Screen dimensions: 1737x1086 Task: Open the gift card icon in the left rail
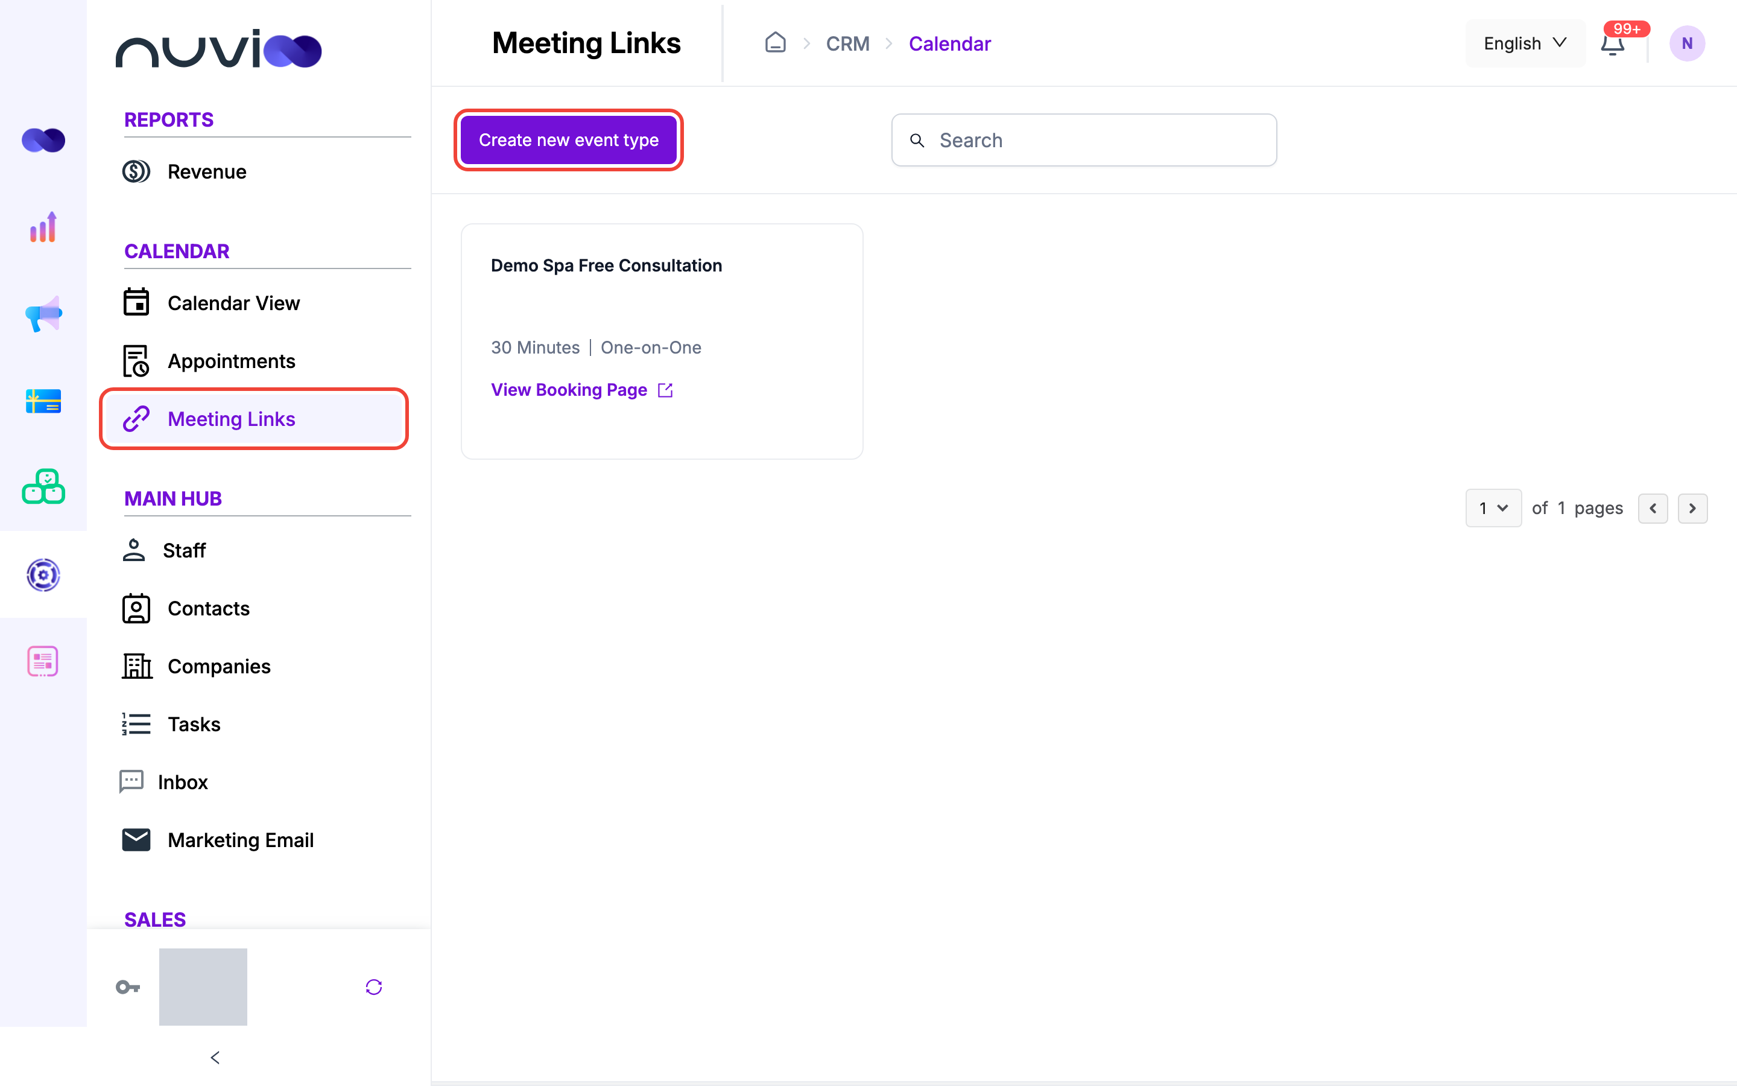43,401
